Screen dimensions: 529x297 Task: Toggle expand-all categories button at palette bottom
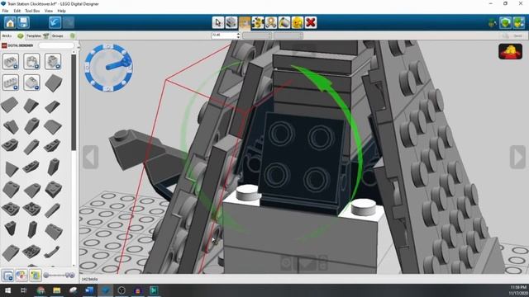[x=7, y=276]
